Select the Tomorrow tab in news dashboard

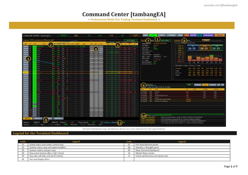213,85
